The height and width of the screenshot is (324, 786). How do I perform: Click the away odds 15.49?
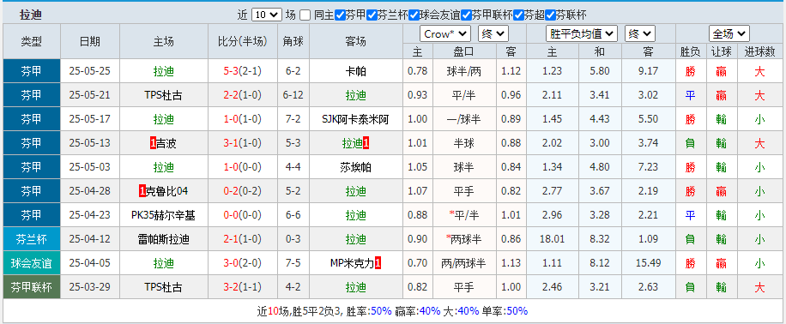[x=648, y=263]
